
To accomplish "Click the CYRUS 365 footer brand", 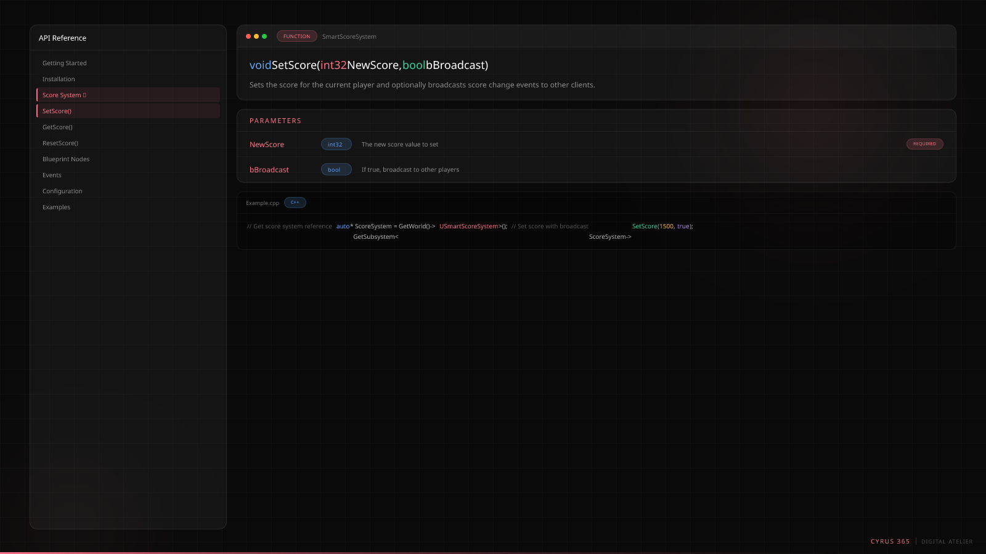I will (890, 542).
